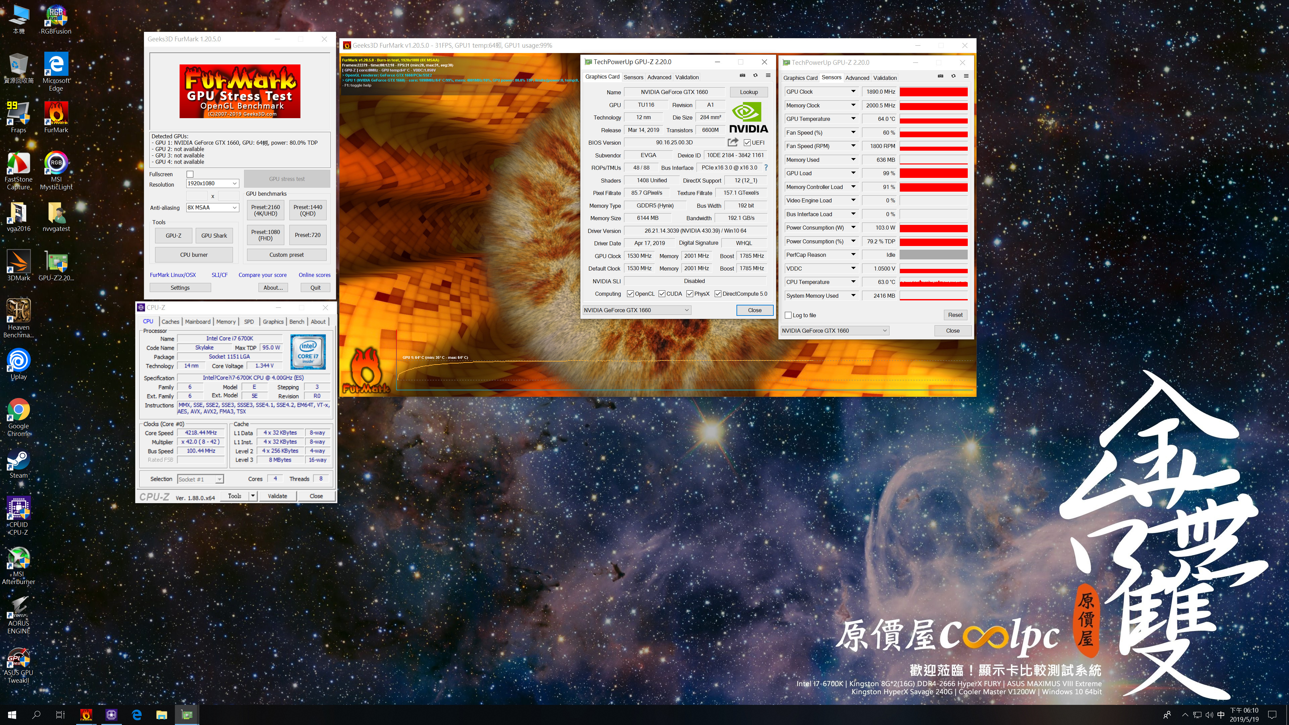This screenshot has height=725, width=1289.
Task: Expand the Fan Speed (RPM) sensor dropdown arrow
Action: (853, 146)
